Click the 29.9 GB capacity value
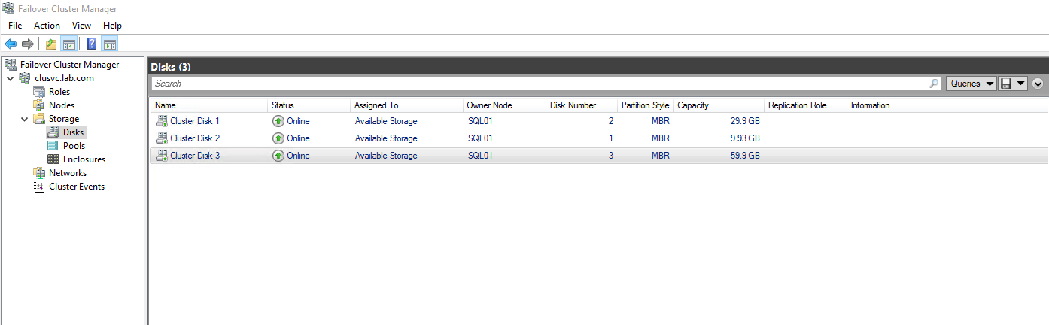Screen dimensions: 1049x325 click(x=745, y=121)
